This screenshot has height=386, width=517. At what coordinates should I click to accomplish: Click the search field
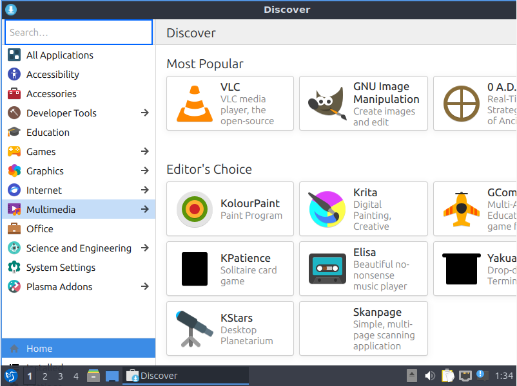tap(77, 32)
